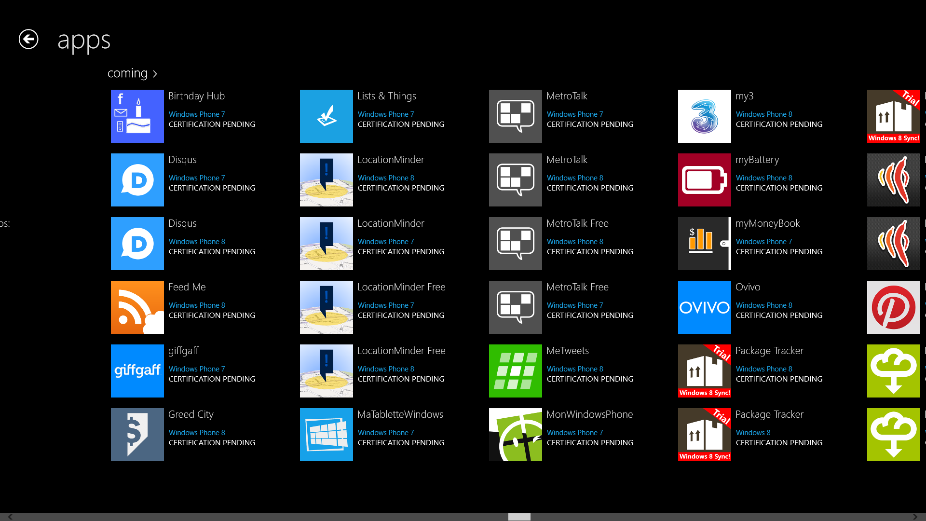Image resolution: width=926 pixels, height=521 pixels.
Task: Open the Birthday Hub app icon
Action: [x=137, y=116]
